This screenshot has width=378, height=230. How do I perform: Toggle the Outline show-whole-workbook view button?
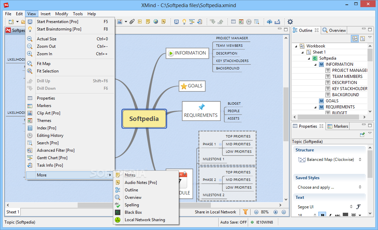[x=355, y=39]
